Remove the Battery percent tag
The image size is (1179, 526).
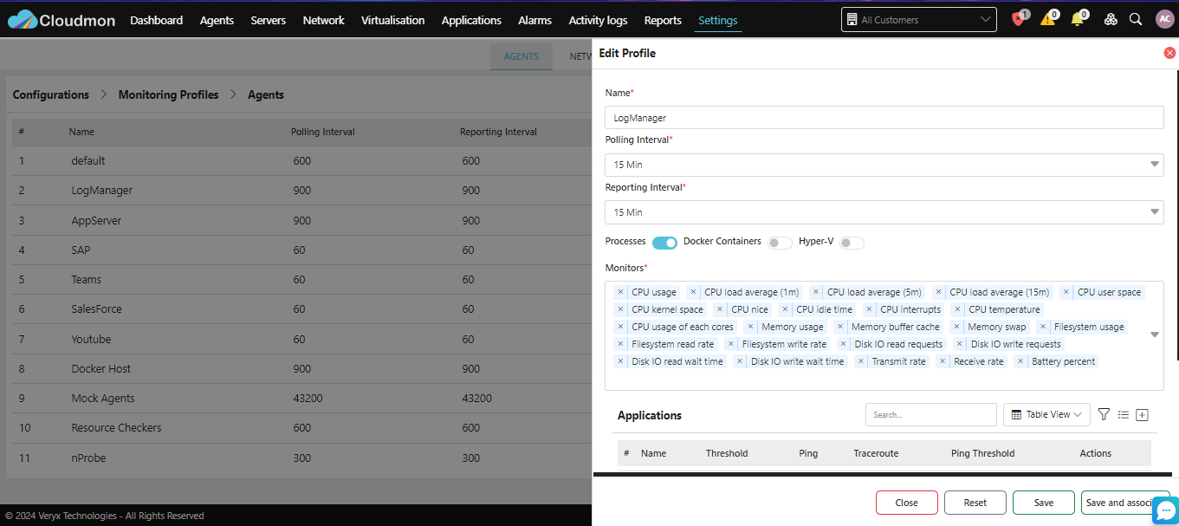1020,361
